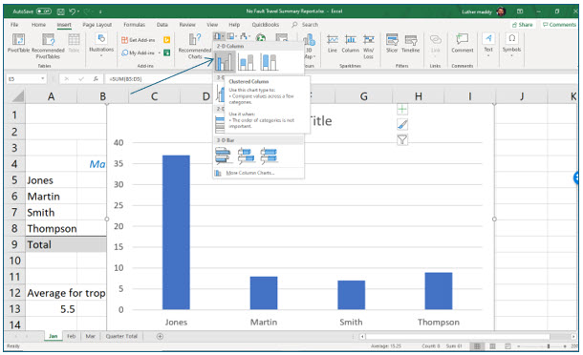Open the People Graph add-in icon
The width and height of the screenshot is (583, 355).
167,52
